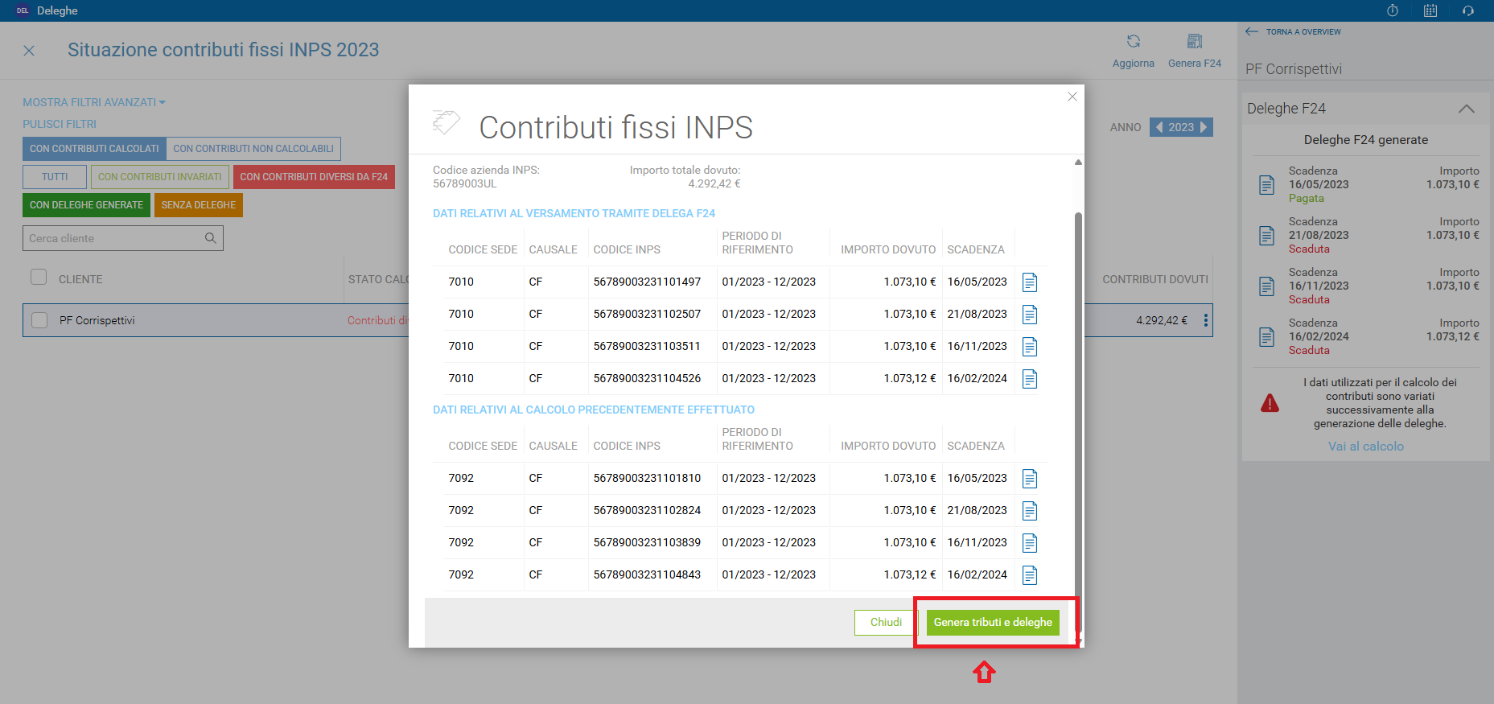This screenshot has height=704, width=1494.
Task: Open document icon for row 56789003231104526
Action: tap(1030, 379)
